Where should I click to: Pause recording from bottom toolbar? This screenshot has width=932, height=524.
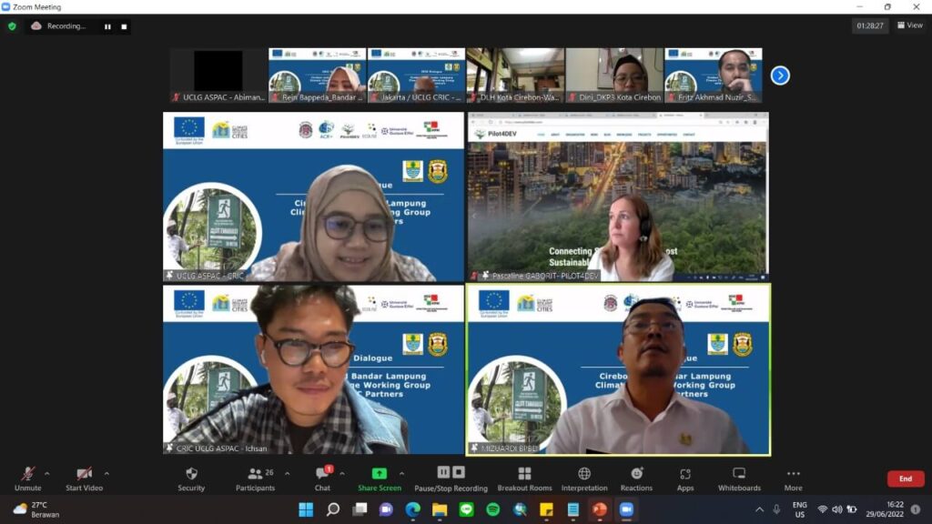(x=443, y=472)
